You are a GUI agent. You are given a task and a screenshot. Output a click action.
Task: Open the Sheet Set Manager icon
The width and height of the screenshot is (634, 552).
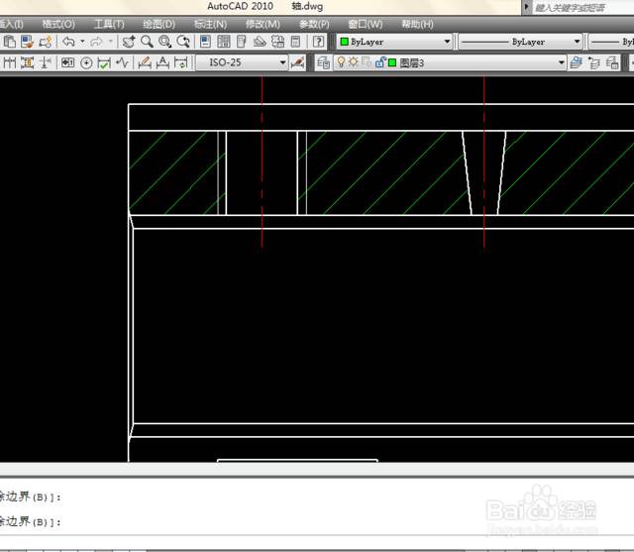pos(260,42)
